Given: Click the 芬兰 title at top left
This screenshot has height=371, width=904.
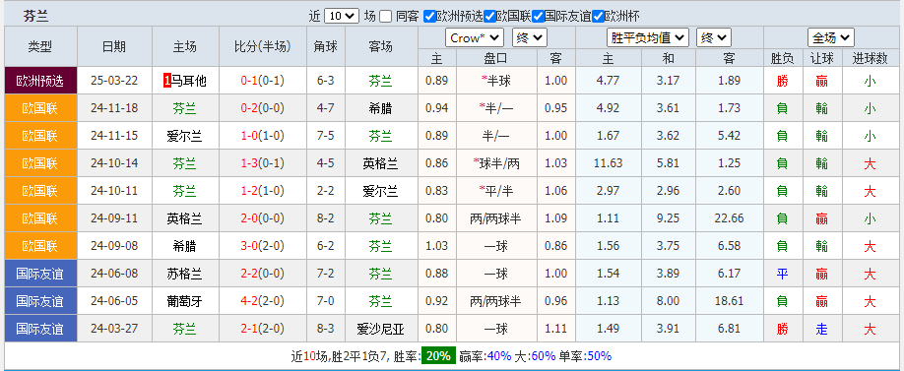Looking at the screenshot, I should click(x=35, y=16).
